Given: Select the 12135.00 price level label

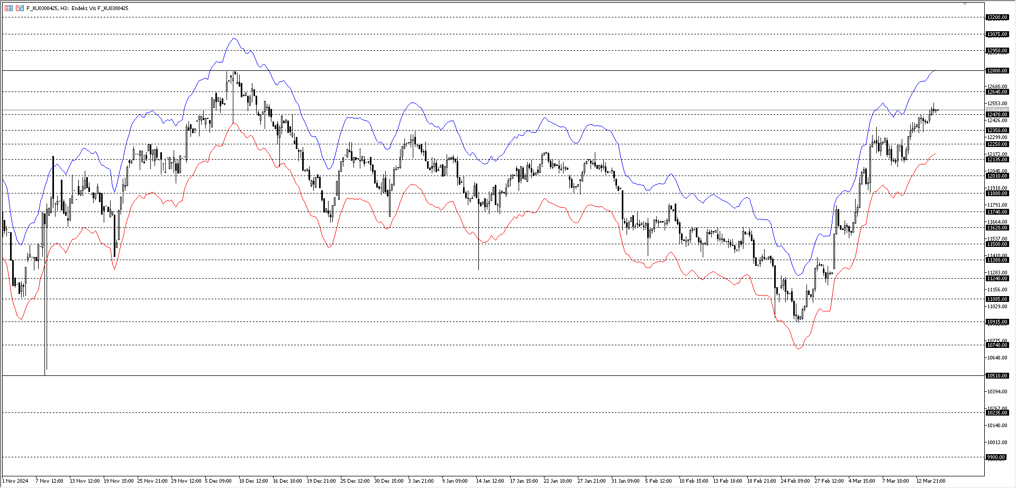Looking at the screenshot, I should (997, 160).
